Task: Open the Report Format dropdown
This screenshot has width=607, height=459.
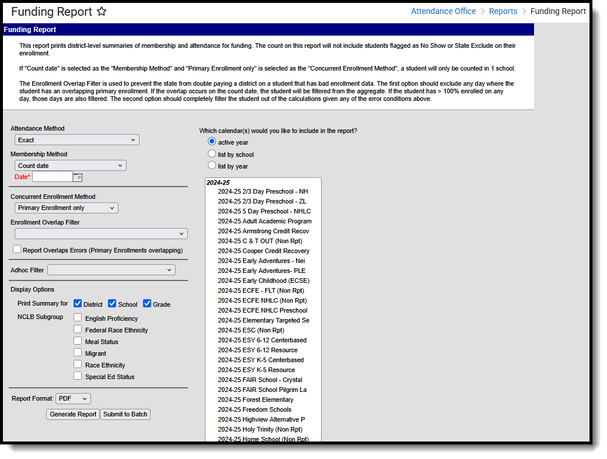Action: (x=73, y=398)
